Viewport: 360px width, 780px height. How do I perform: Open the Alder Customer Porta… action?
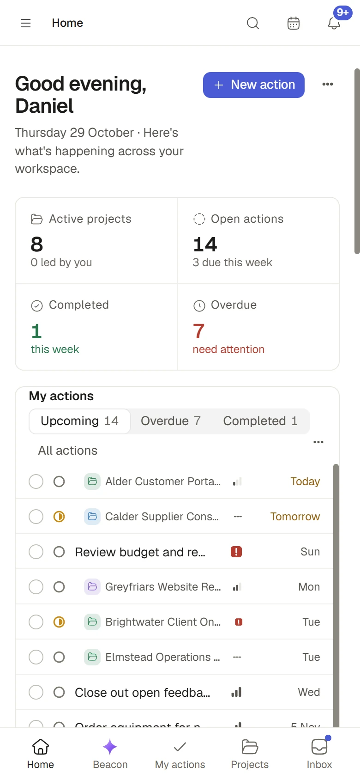point(163,481)
